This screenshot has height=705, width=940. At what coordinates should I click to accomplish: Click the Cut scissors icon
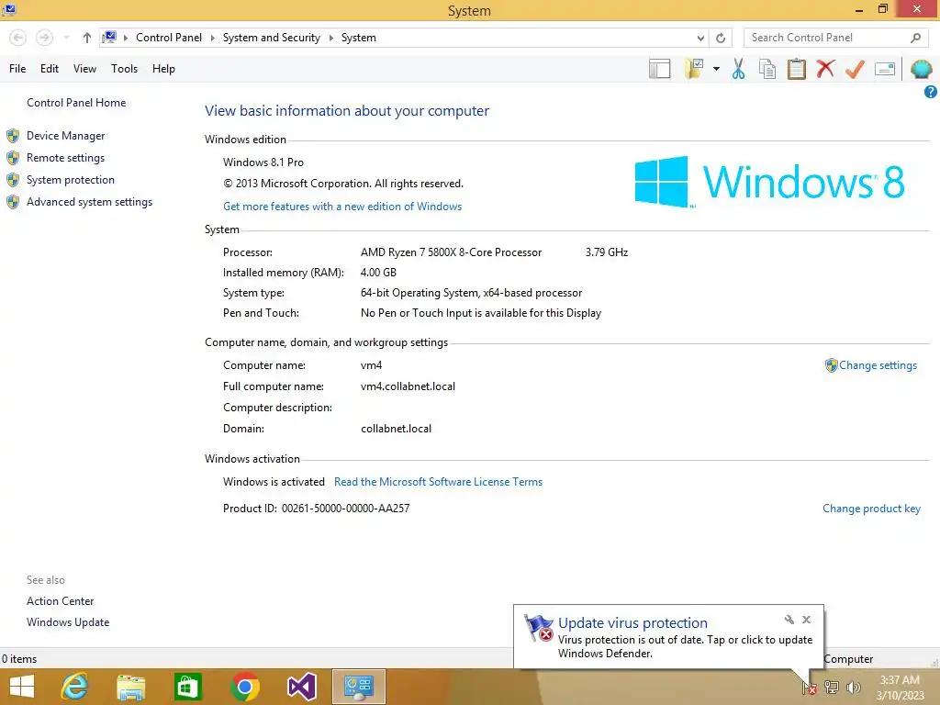click(x=739, y=69)
